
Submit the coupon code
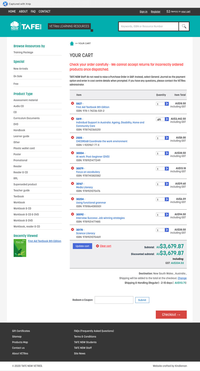pos(142,300)
